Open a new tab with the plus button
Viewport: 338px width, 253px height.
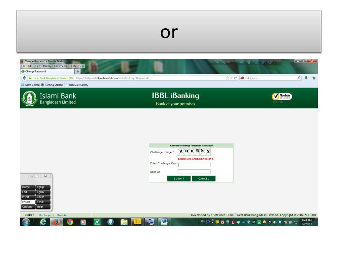(78, 71)
